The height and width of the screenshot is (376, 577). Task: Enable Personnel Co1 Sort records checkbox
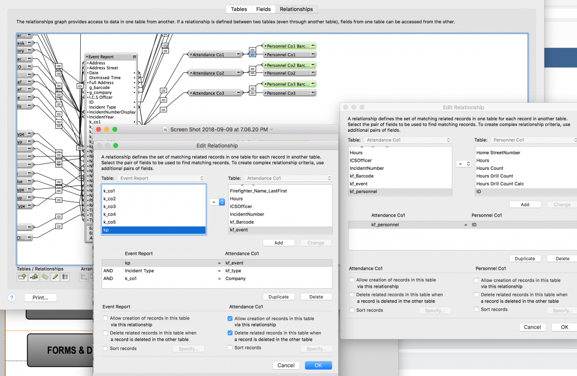pyautogui.click(x=477, y=310)
